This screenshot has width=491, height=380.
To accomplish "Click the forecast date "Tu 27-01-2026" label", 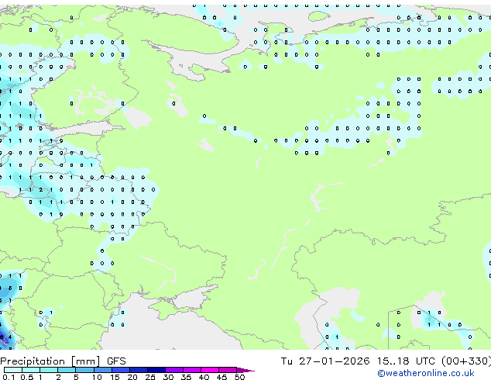I will click(324, 361).
